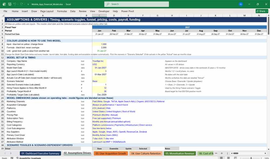Image resolution: width=270 pixels, height=159 pixels.
Task: Switch to Page Break Preview icon
Action: tap(235, 158)
